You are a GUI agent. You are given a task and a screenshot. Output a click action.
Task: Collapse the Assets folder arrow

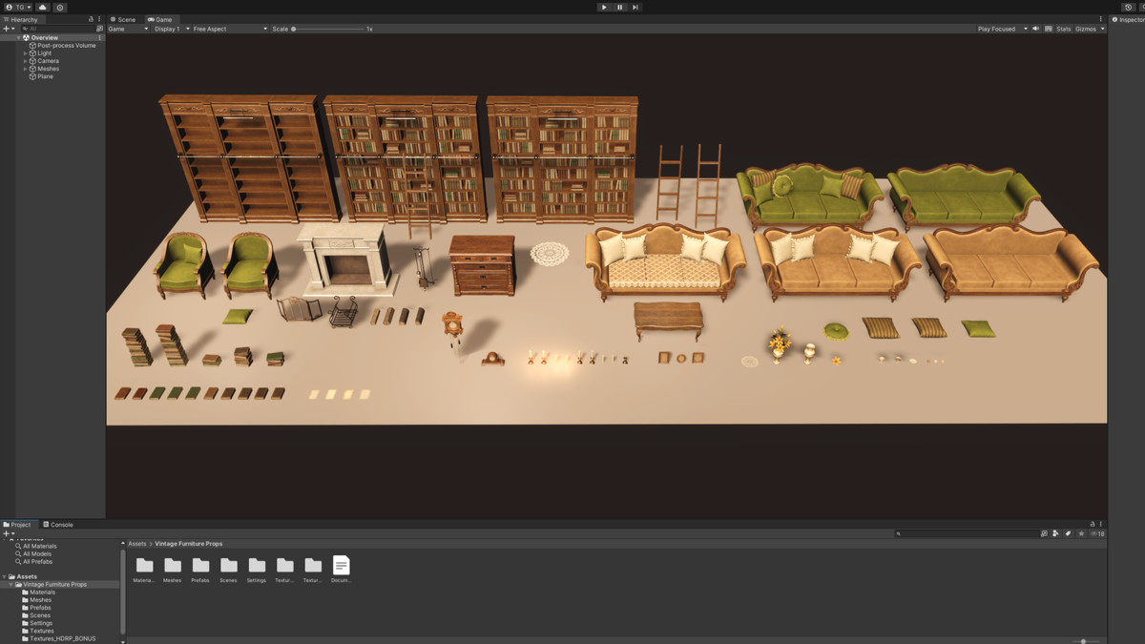coord(5,576)
